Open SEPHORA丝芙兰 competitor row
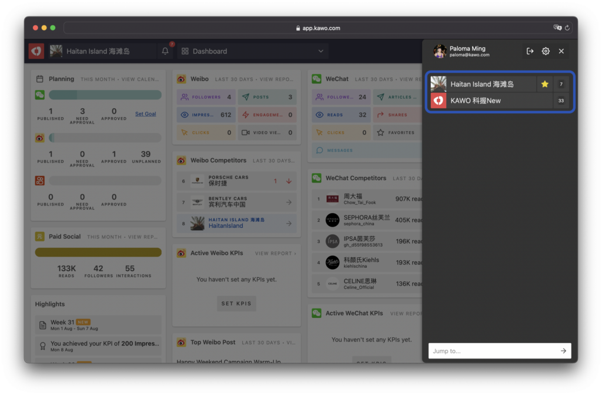The image size is (602, 395). (x=367, y=220)
